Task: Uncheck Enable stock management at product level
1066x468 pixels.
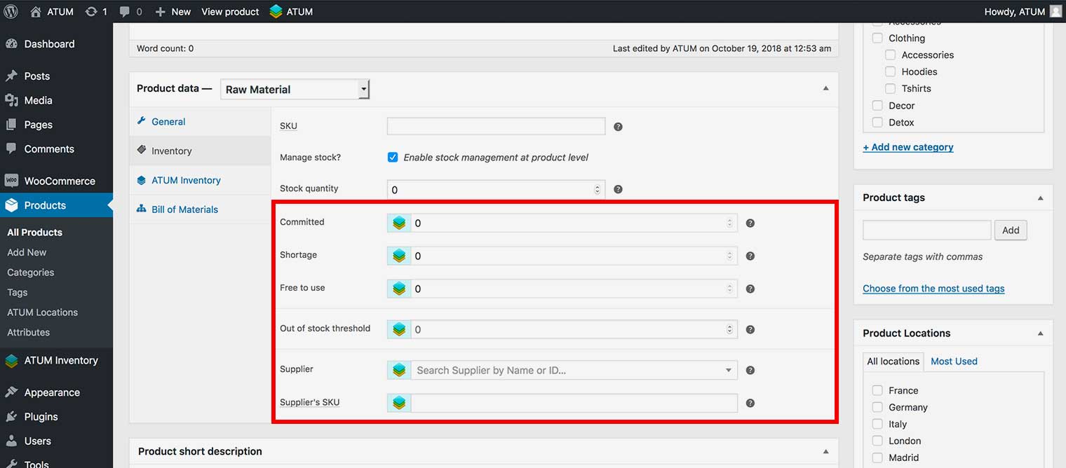Action: (x=393, y=158)
